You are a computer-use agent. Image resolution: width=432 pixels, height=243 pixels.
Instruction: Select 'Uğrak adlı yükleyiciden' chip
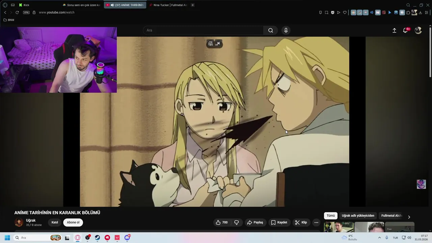click(x=358, y=216)
